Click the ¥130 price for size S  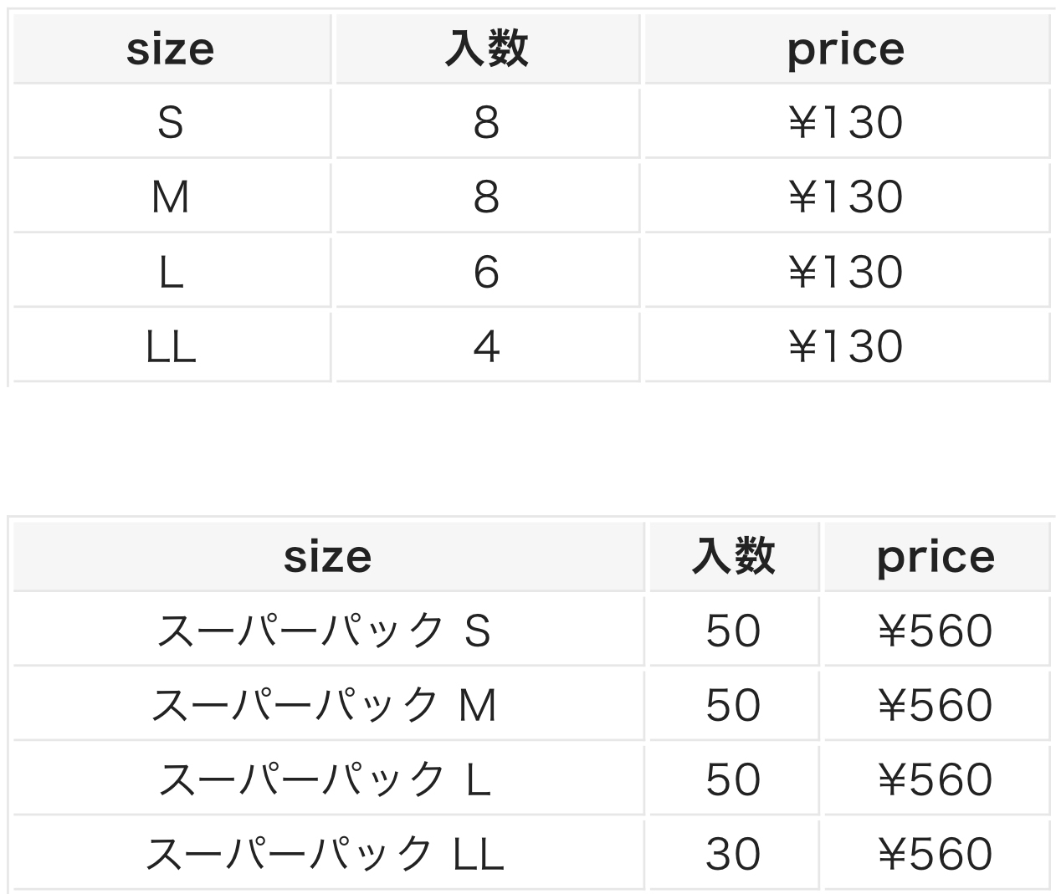click(x=846, y=123)
